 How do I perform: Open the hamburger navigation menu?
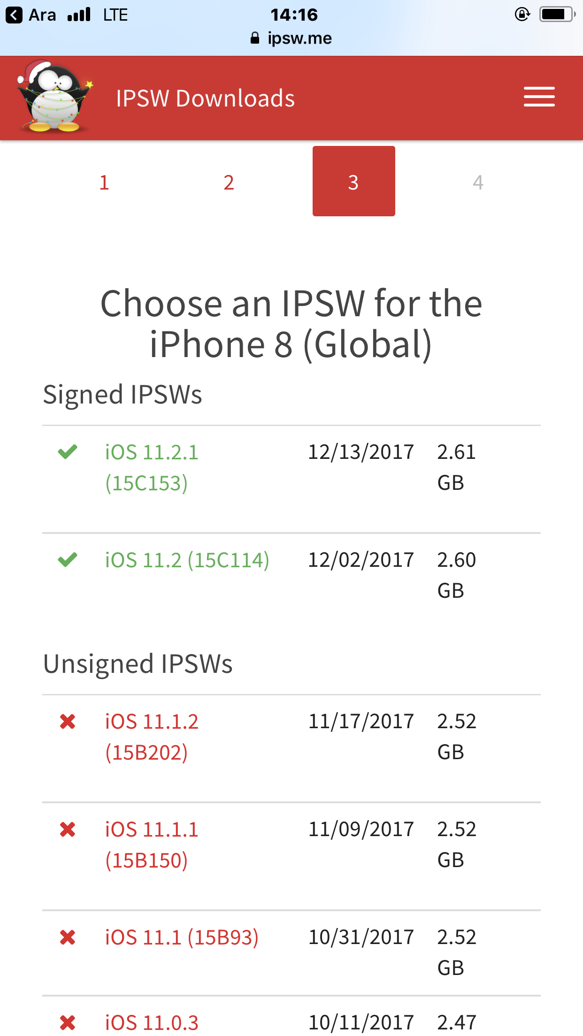coord(539,97)
